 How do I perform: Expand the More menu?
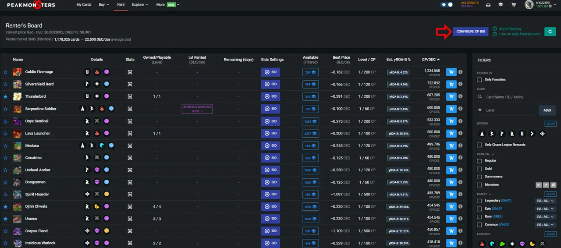pos(167,5)
